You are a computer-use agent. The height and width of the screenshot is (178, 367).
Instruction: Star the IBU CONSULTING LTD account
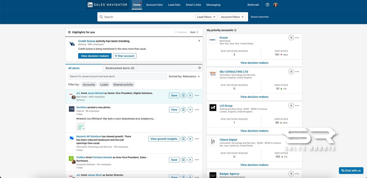pyautogui.click(x=291, y=72)
